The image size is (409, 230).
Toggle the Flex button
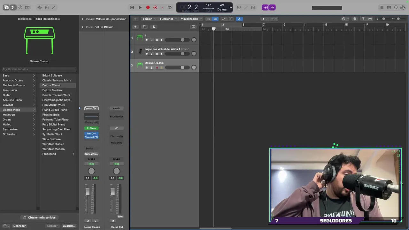[230, 19]
